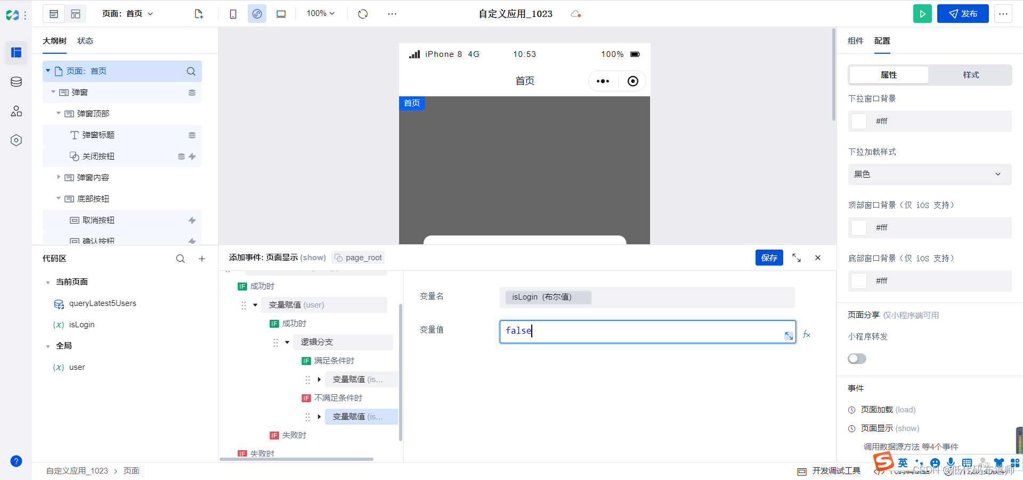Search within the outline tree
The height and width of the screenshot is (480, 1023).
click(x=191, y=71)
